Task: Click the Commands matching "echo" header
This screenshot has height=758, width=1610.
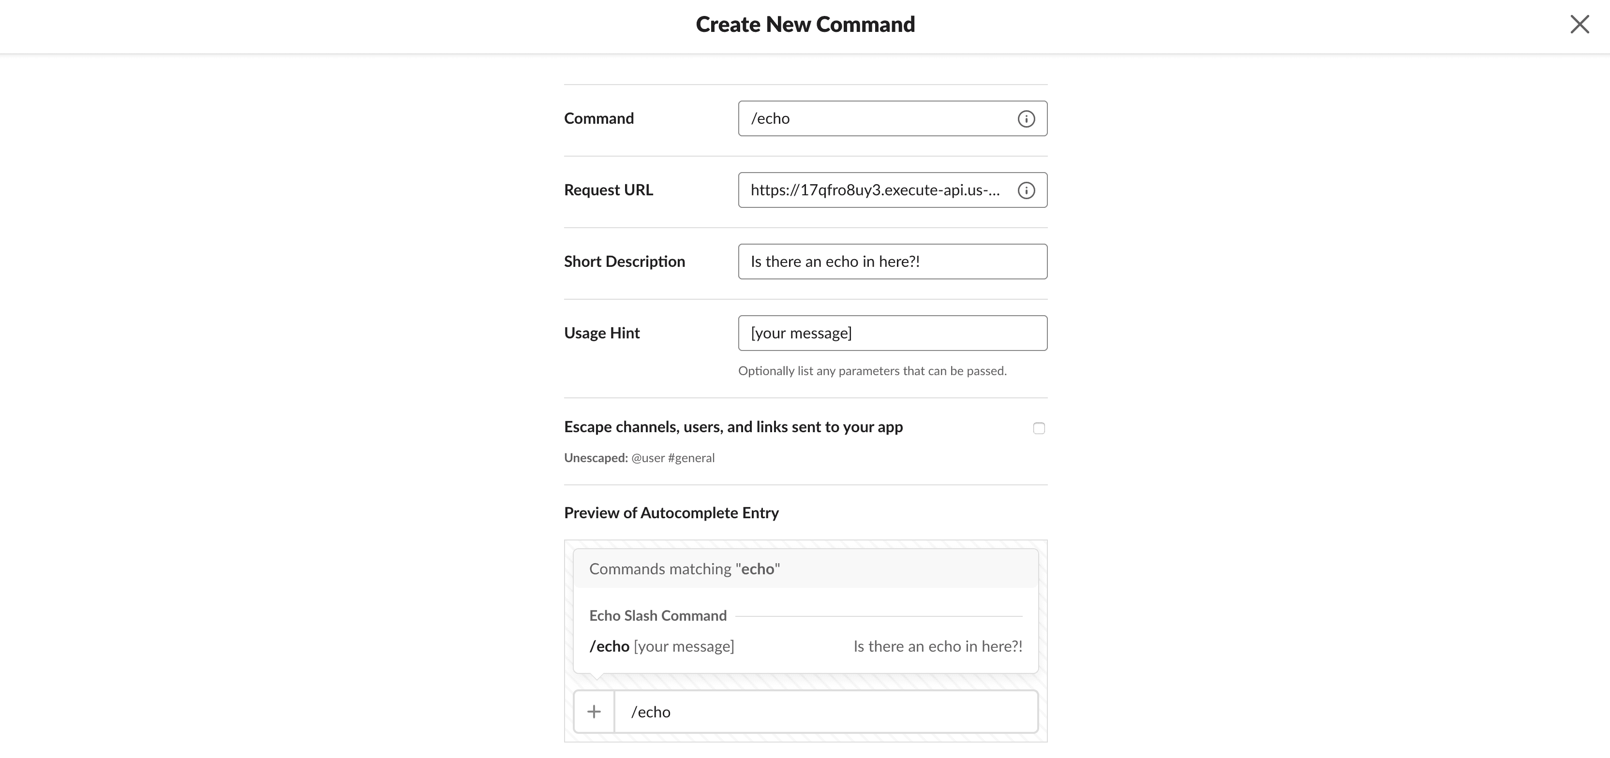Action: click(x=685, y=569)
